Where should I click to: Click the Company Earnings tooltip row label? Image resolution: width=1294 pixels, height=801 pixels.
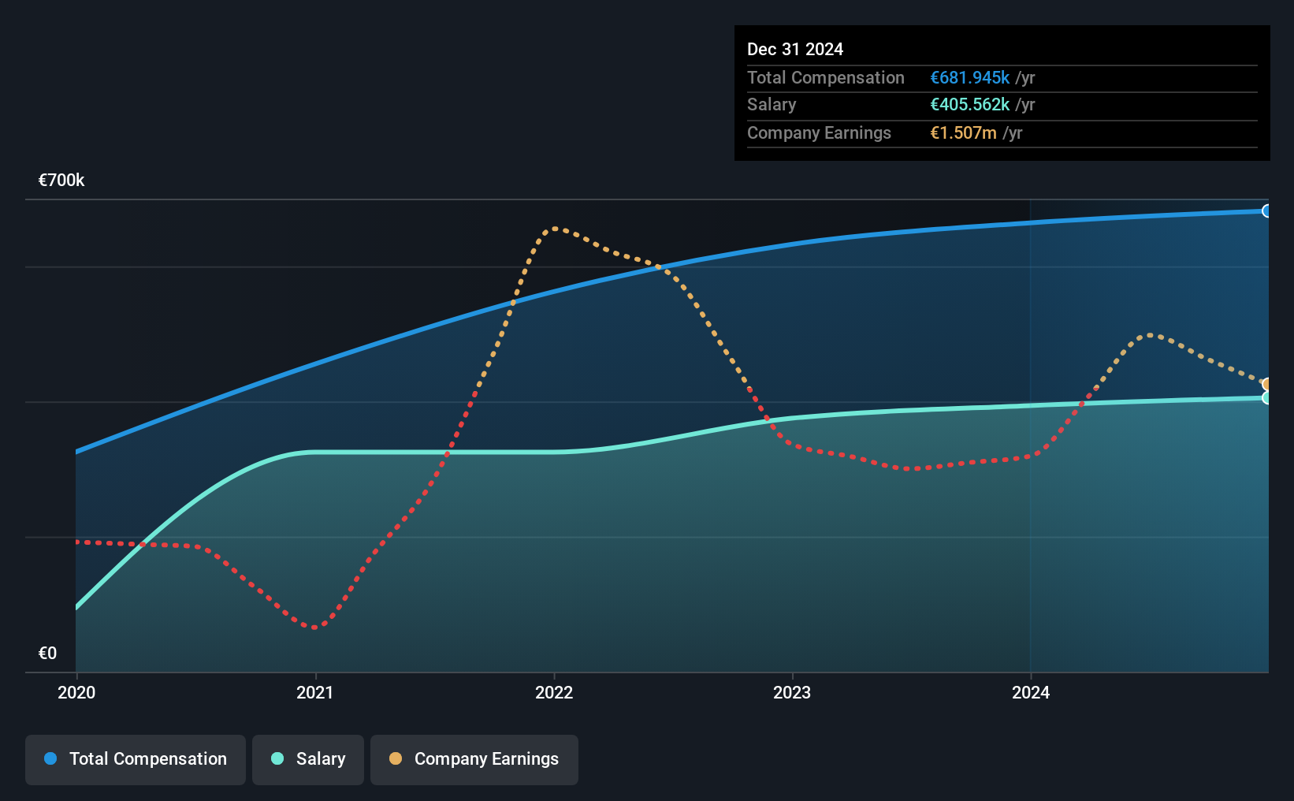(819, 133)
